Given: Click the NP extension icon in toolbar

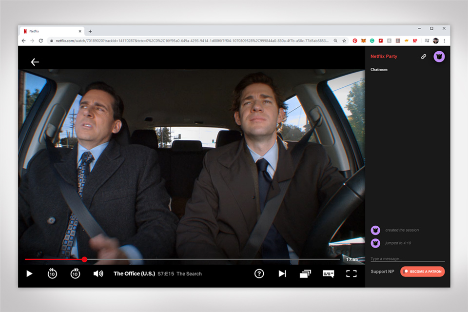Looking at the screenshot, I should click(x=415, y=41).
